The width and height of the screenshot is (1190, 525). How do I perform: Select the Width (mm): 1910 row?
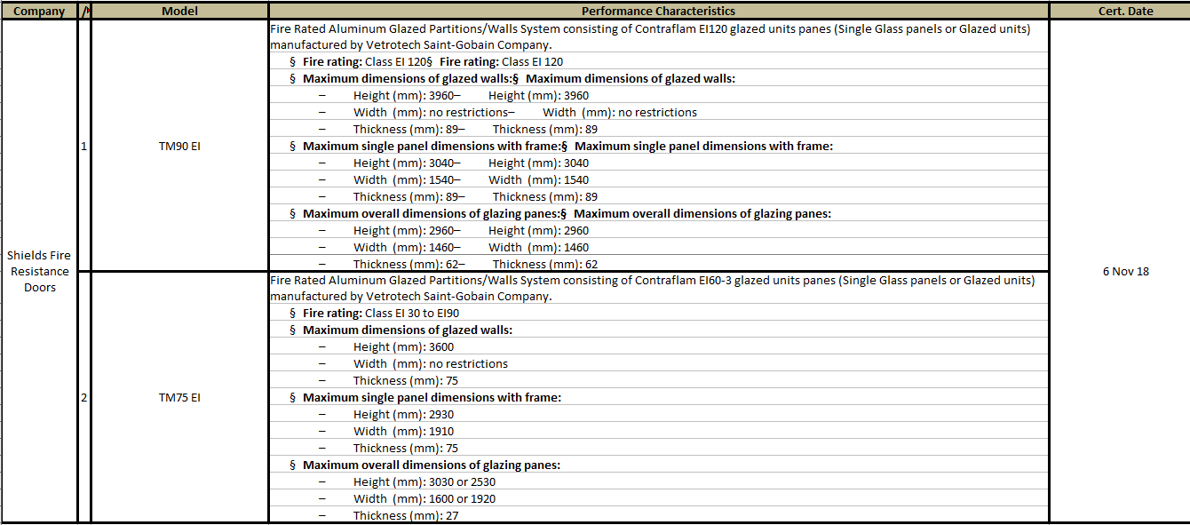(x=403, y=431)
